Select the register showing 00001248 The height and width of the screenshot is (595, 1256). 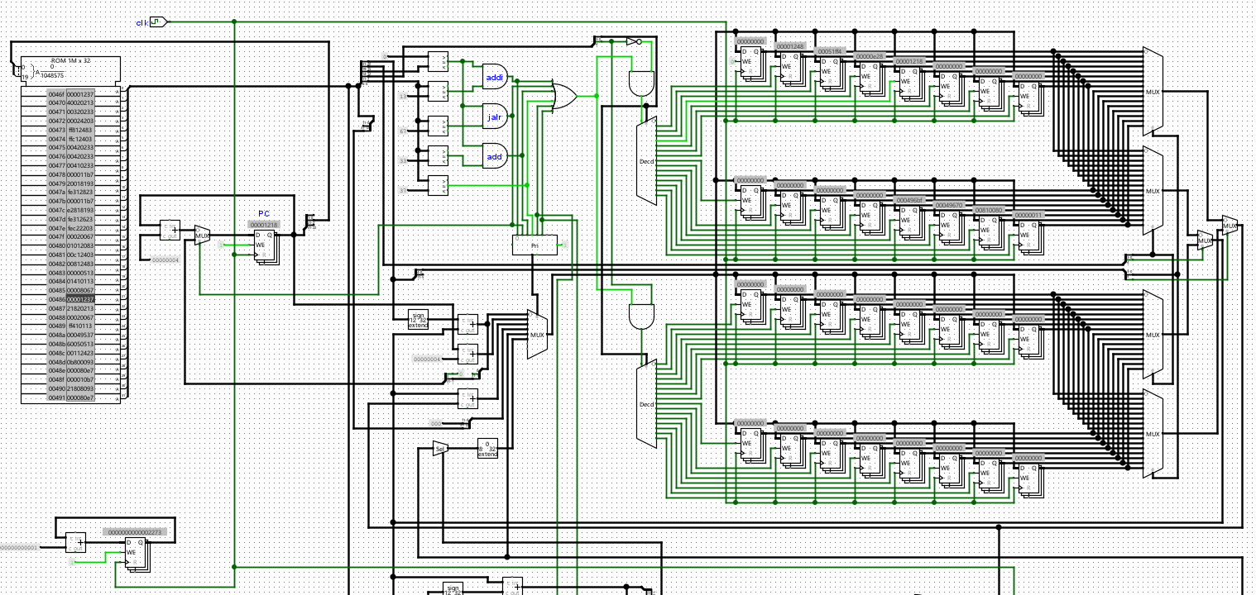[x=792, y=68]
